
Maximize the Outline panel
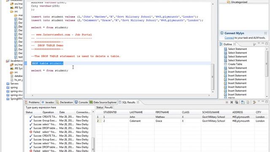click(x=267, y=44)
